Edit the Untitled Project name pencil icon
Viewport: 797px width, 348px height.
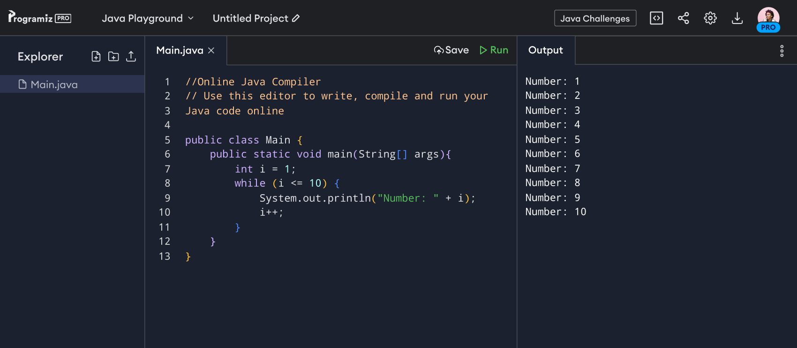tap(296, 18)
